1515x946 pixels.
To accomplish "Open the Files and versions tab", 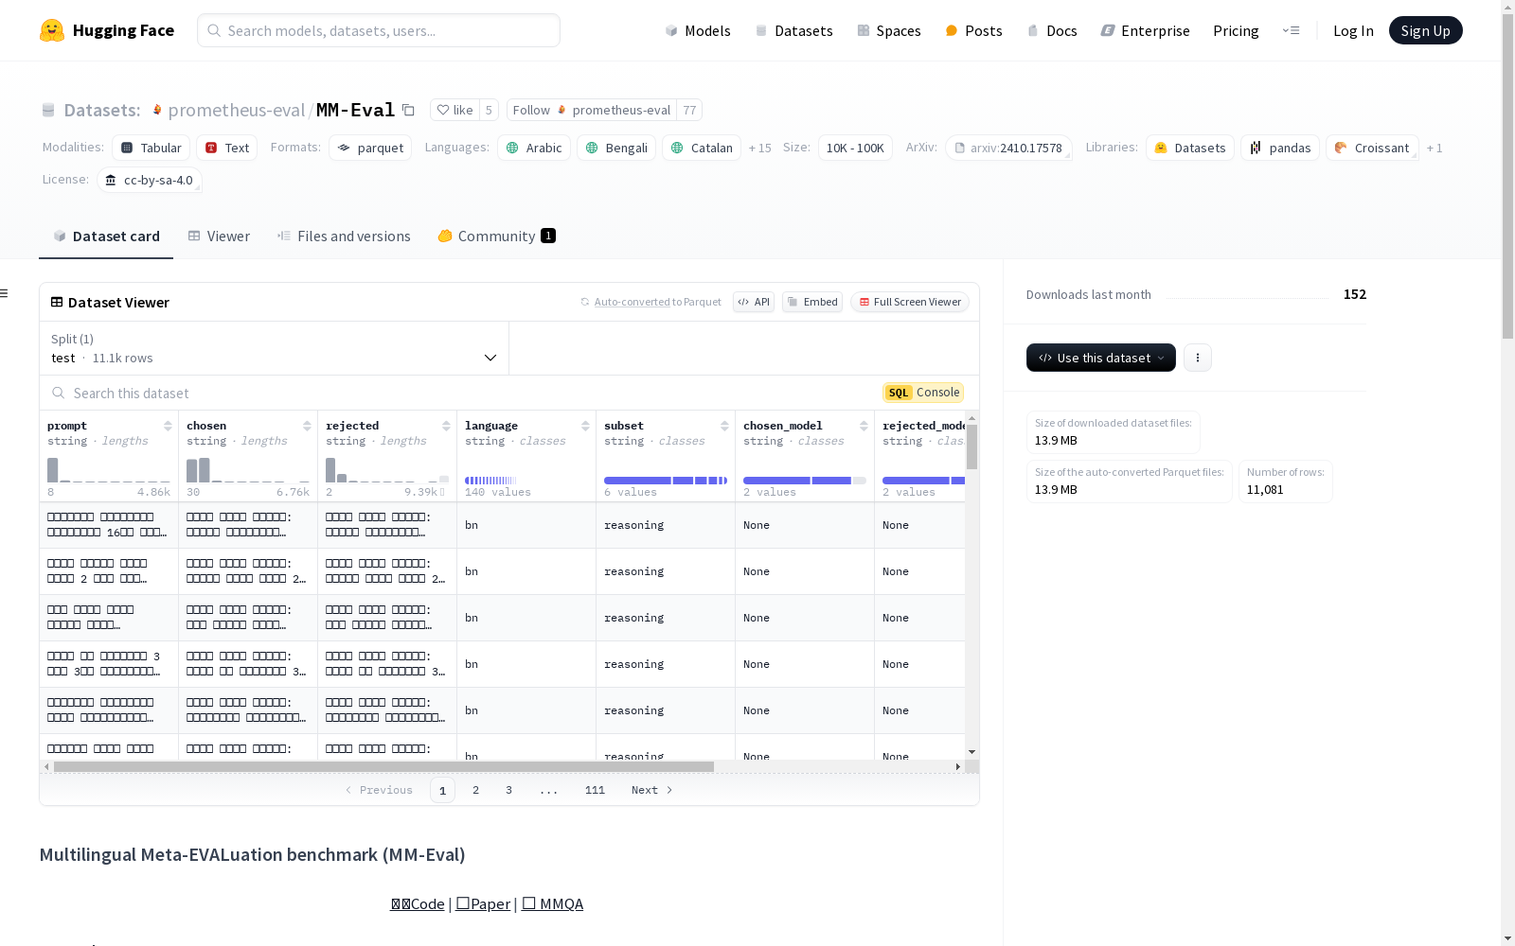I will (x=344, y=236).
